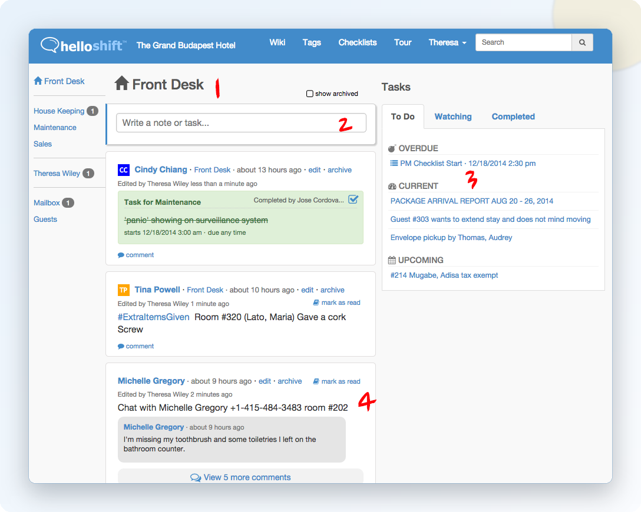This screenshot has width=641, height=512.
Task: Open Guests in the sidebar
Action: point(45,220)
